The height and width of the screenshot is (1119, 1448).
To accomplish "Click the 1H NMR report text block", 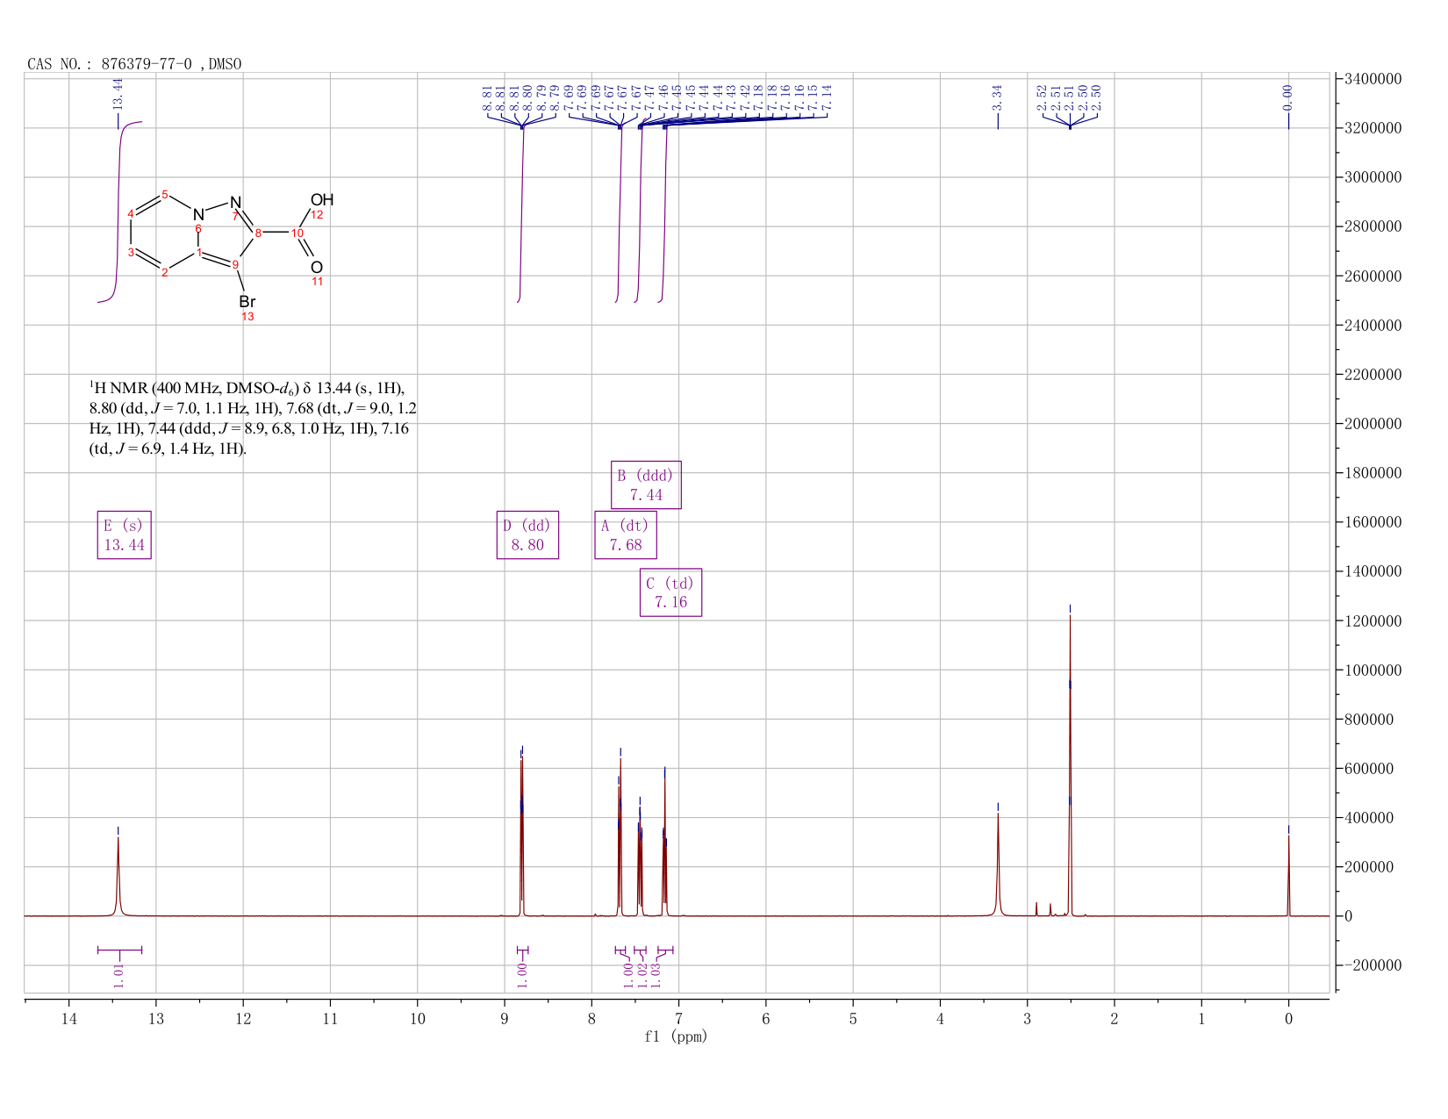I will [253, 418].
